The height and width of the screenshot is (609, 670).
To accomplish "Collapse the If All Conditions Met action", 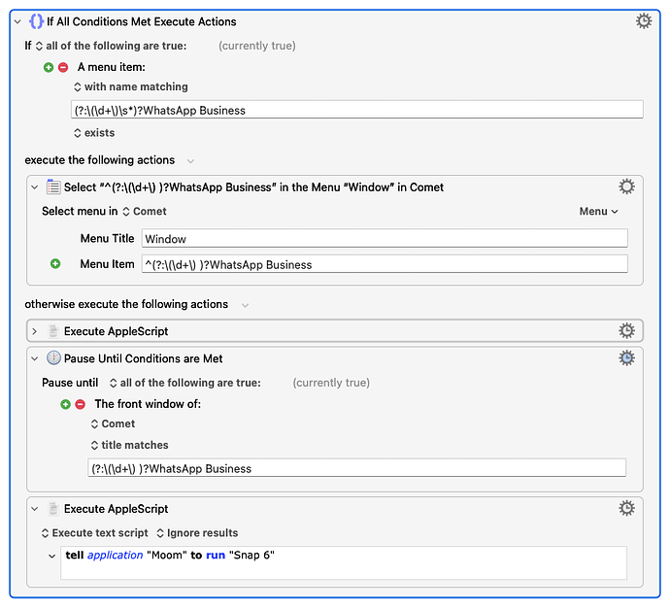I will (17, 21).
